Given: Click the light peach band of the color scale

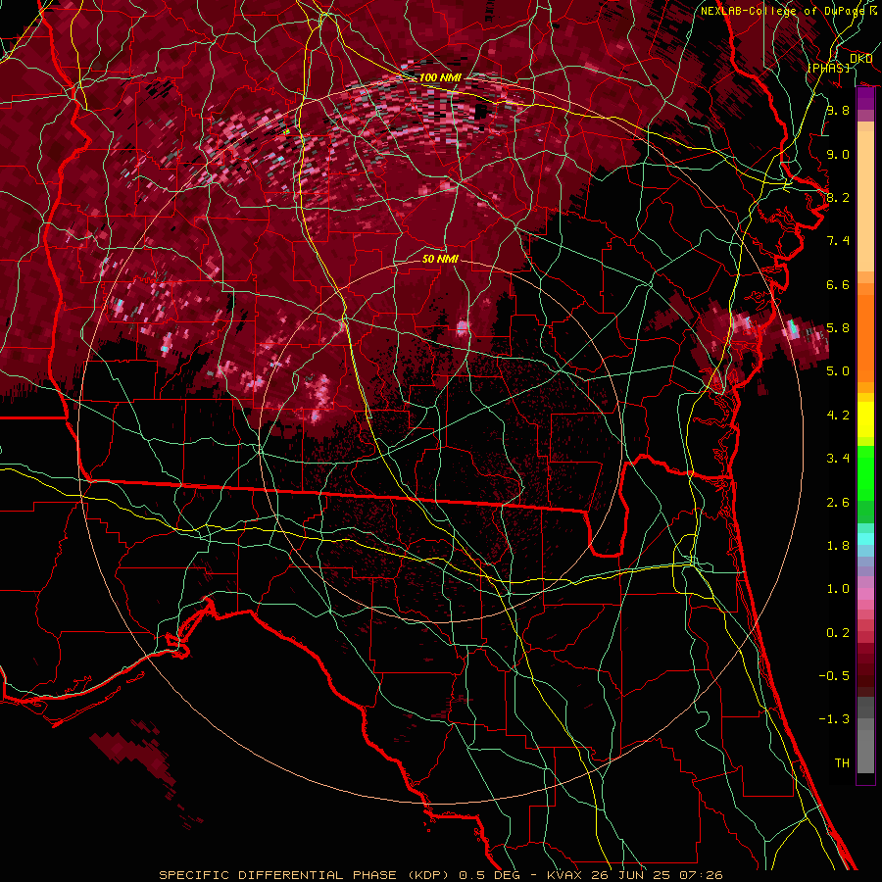Looking at the screenshot, I should (x=865, y=202).
